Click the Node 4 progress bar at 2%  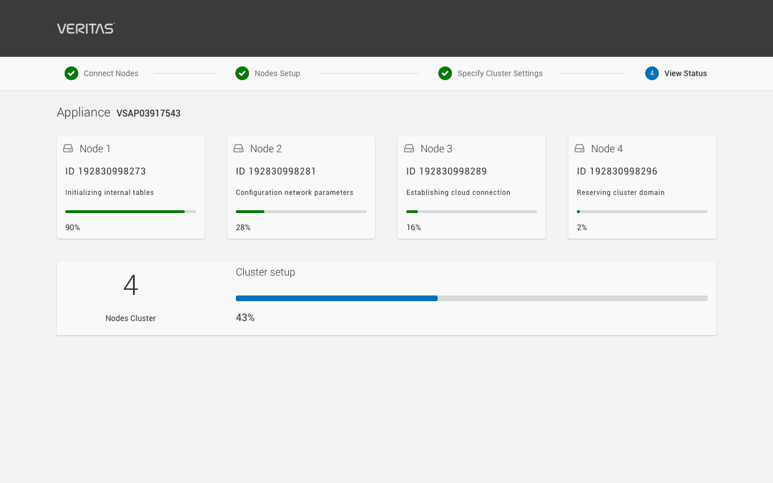[642, 211]
